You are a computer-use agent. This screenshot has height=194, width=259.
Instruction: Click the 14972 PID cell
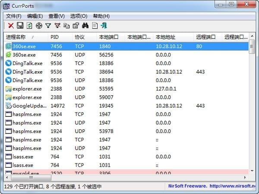click(58, 106)
